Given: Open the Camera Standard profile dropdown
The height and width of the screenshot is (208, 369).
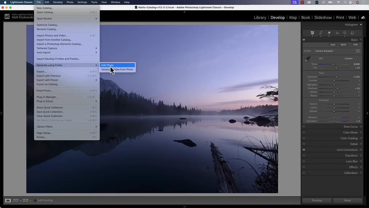Looking at the screenshot, I should (x=325, y=51).
